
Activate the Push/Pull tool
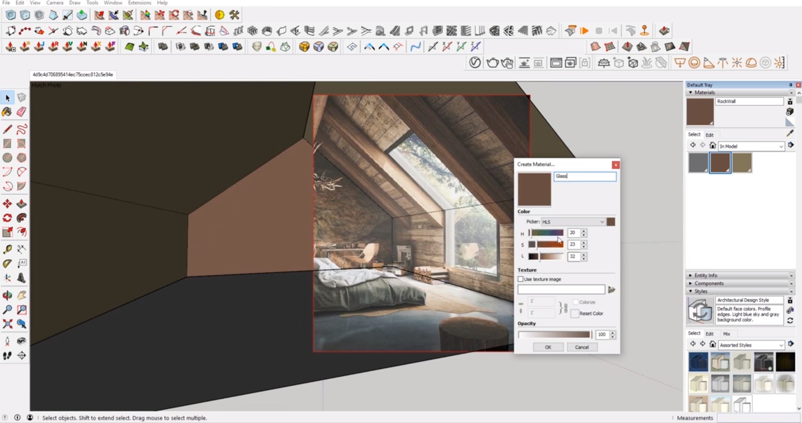tap(21, 204)
